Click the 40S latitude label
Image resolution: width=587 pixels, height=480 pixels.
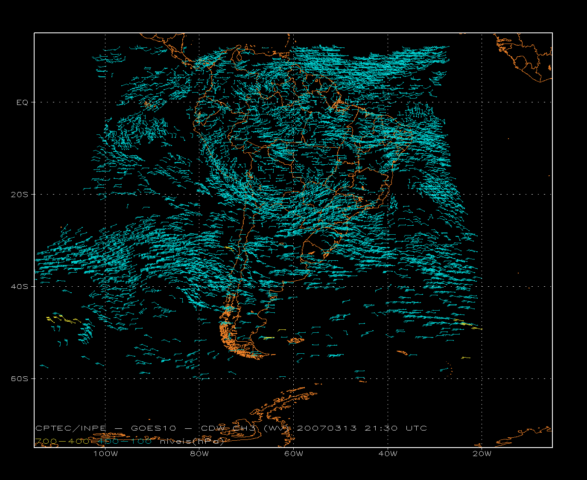tap(19, 286)
